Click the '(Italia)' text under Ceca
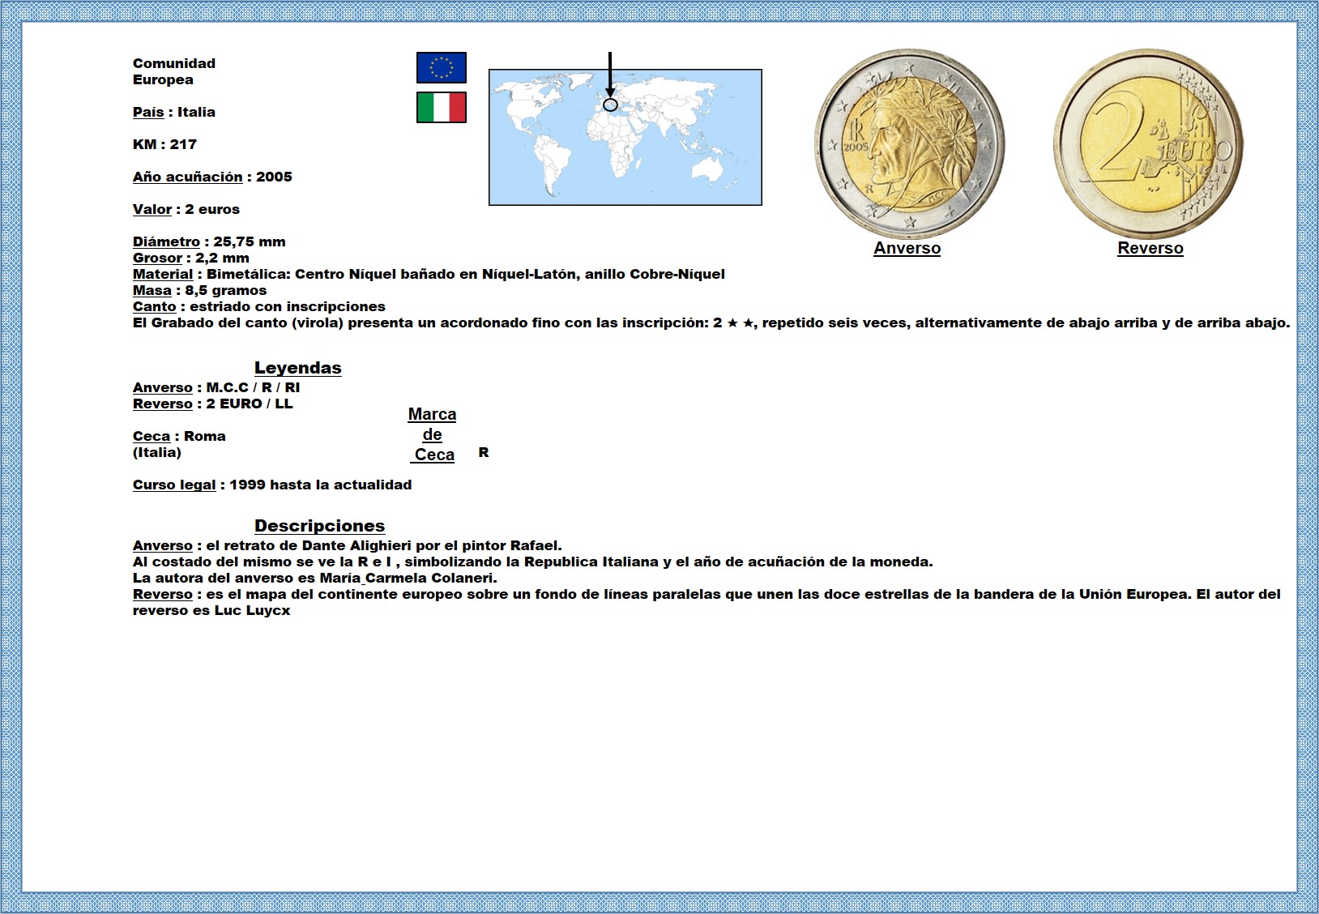Viewport: 1319px width, 914px height. pos(157,452)
